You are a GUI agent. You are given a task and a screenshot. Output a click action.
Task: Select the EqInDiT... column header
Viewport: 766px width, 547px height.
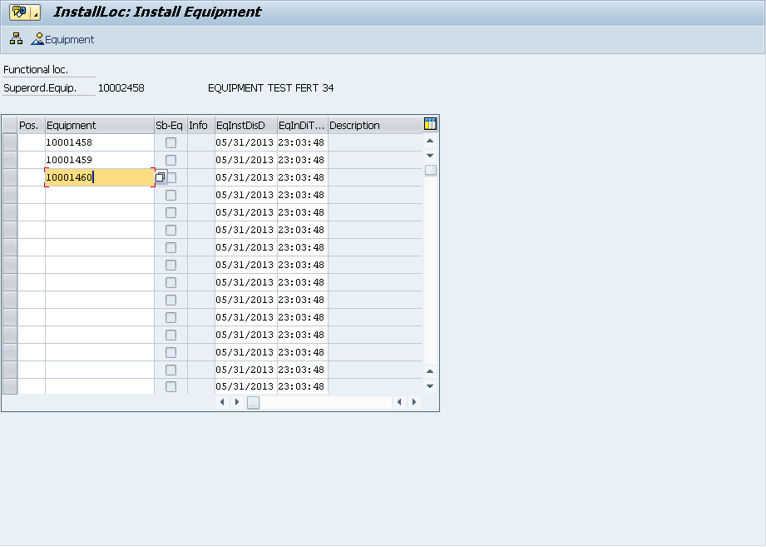[303, 125]
